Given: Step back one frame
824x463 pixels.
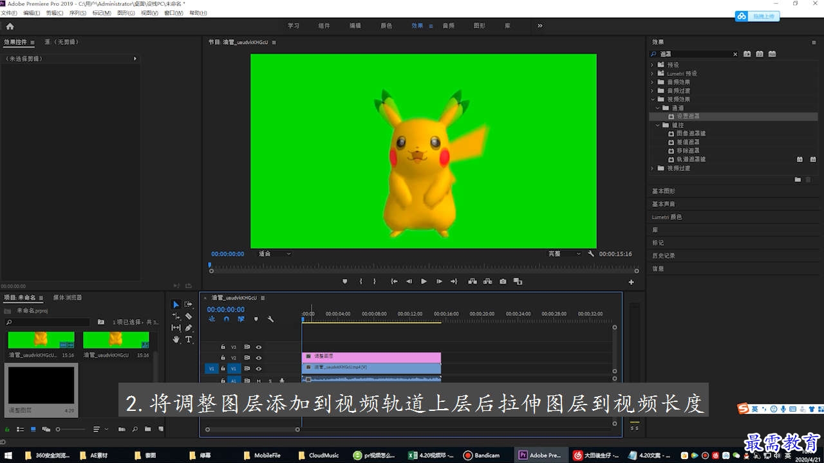Looking at the screenshot, I should 409,281.
